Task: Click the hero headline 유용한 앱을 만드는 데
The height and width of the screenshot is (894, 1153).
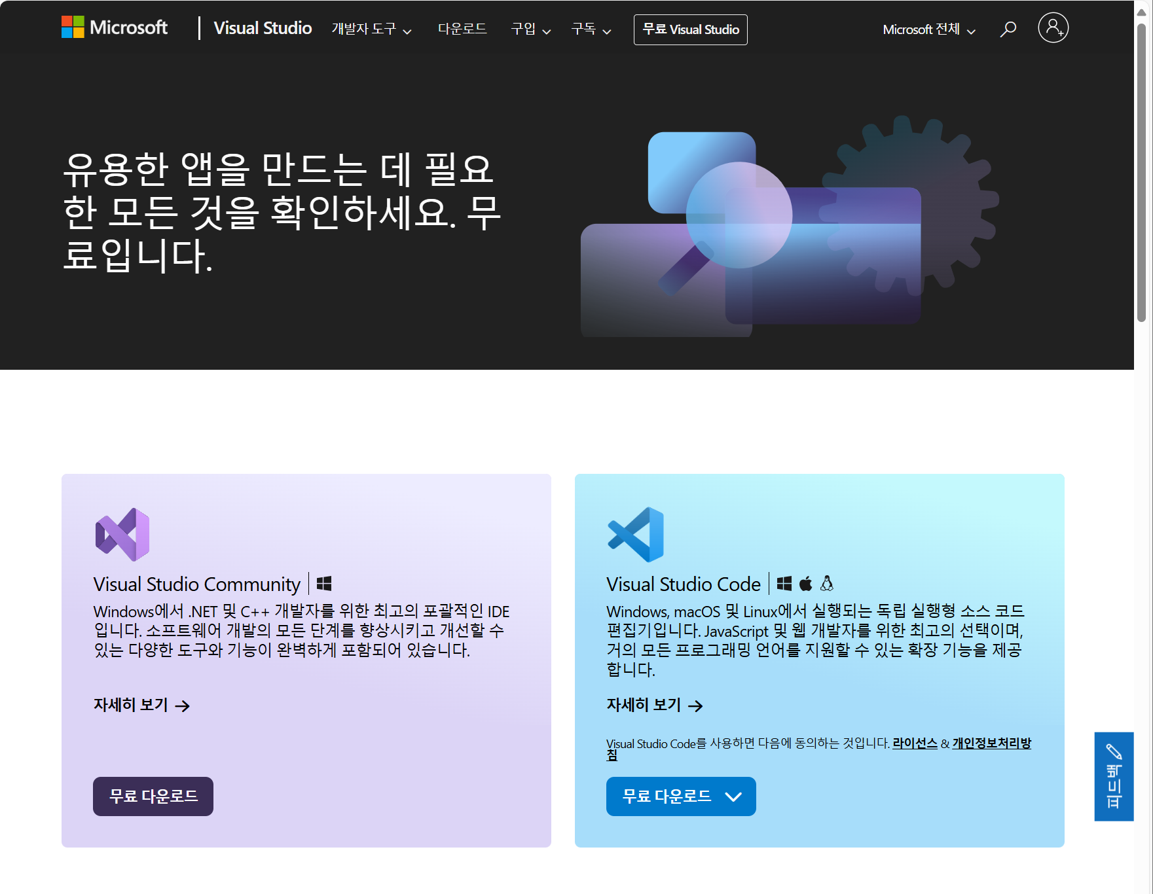Action: click(x=282, y=212)
